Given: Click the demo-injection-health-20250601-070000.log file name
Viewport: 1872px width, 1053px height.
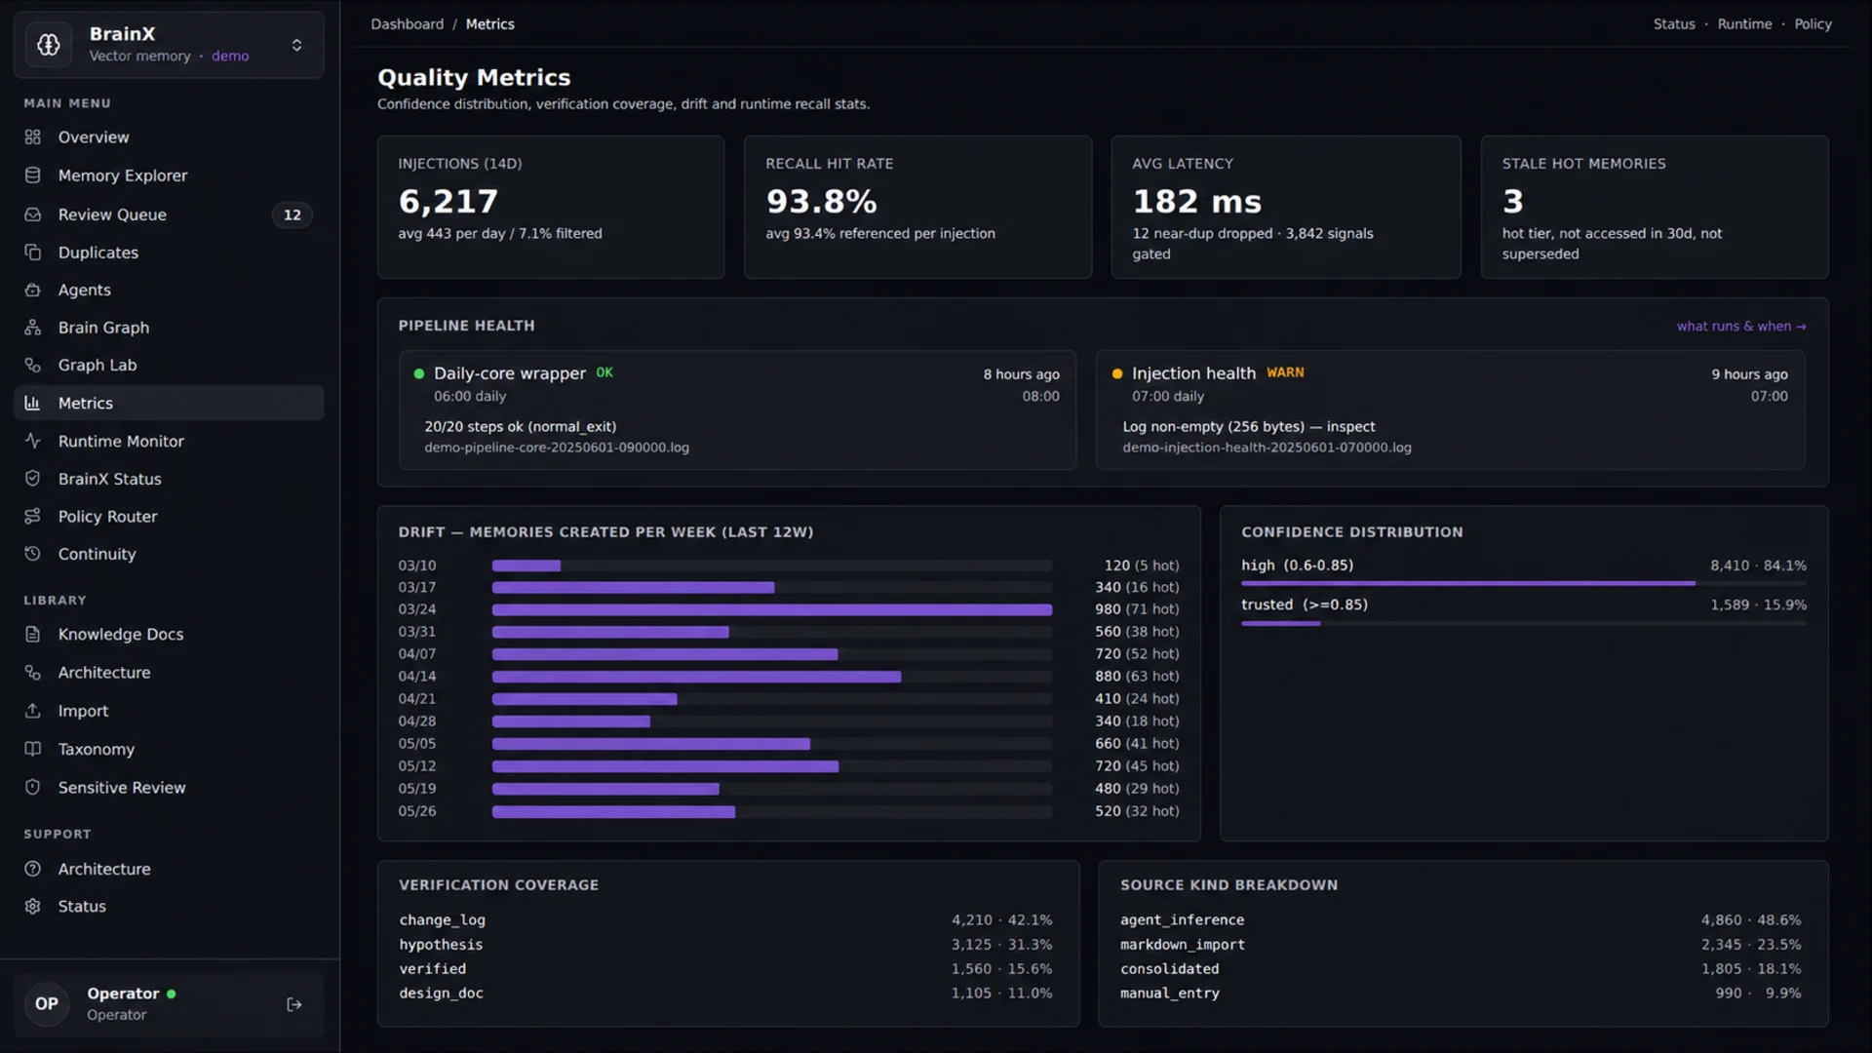Looking at the screenshot, I should click(x=1267, y=448).
